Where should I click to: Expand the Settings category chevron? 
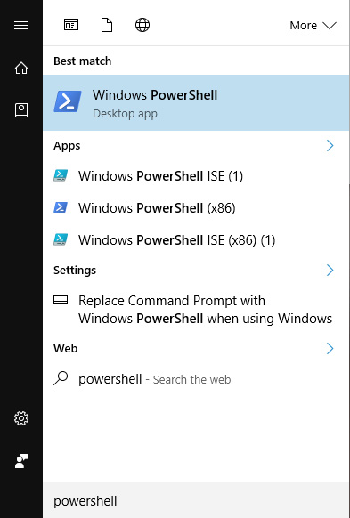pos(330,270)
